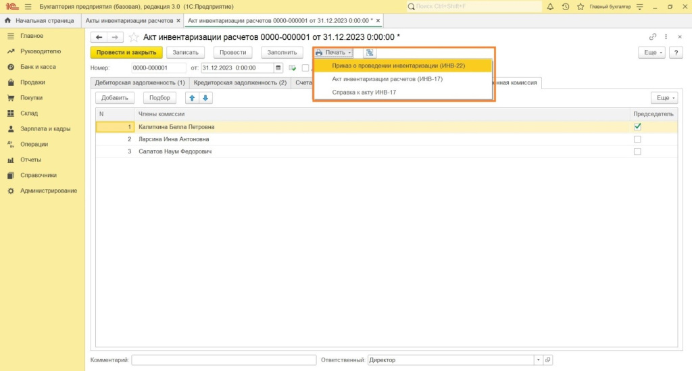The height and width of the screenshot is (371, 692).
Task: Expand the Печать dropdown button
Action: coord(334,53)
